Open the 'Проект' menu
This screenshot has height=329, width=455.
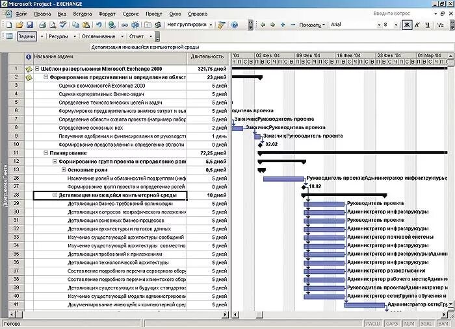(154, 14)
